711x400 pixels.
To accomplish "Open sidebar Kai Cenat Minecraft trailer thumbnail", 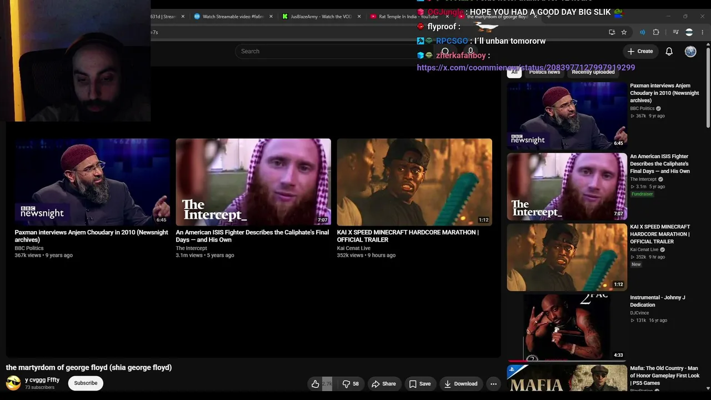I will [567, 257].
